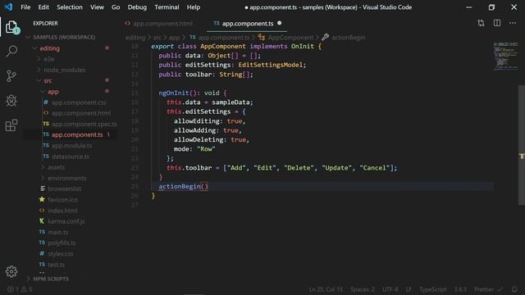Open the Edit menu
Viewport: 525px width, 295px height.
43,7
